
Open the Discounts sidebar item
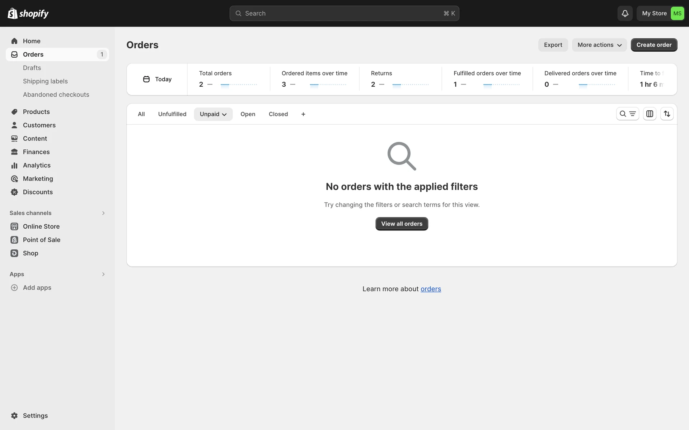click(38, 192)
